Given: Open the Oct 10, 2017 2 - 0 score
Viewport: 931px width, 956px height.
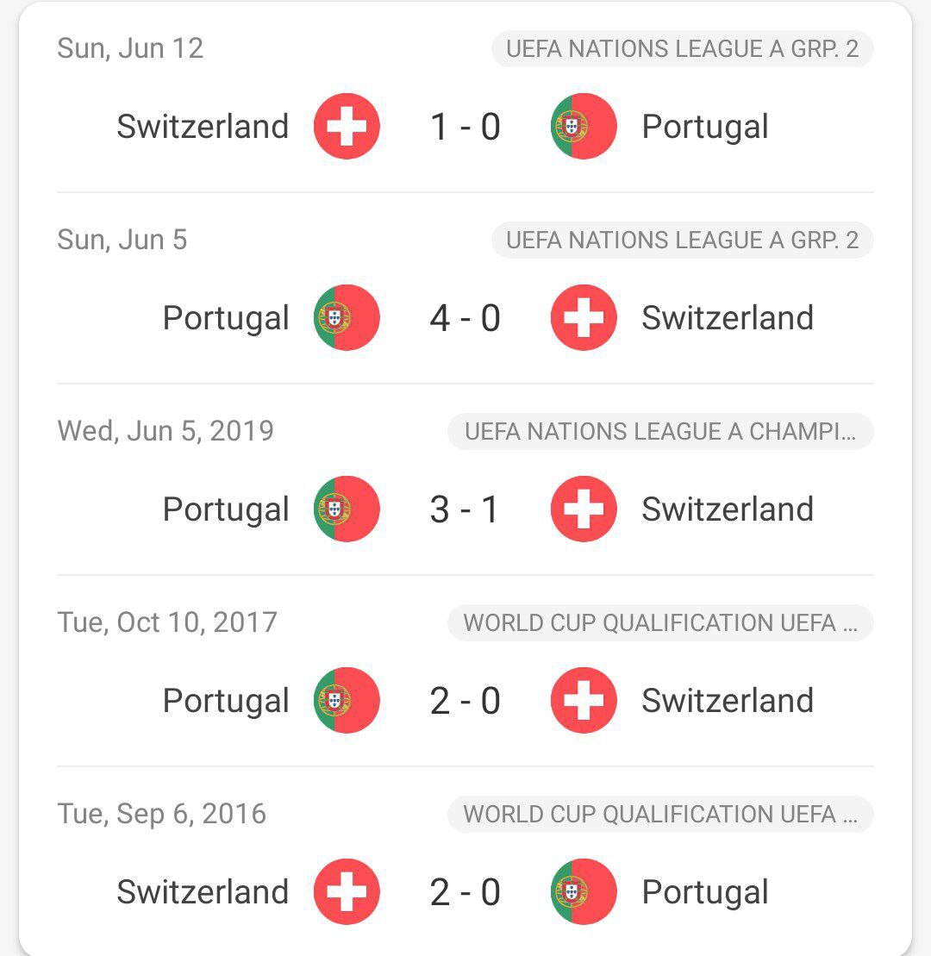Looking at the screenshot, I should point(465,701).
